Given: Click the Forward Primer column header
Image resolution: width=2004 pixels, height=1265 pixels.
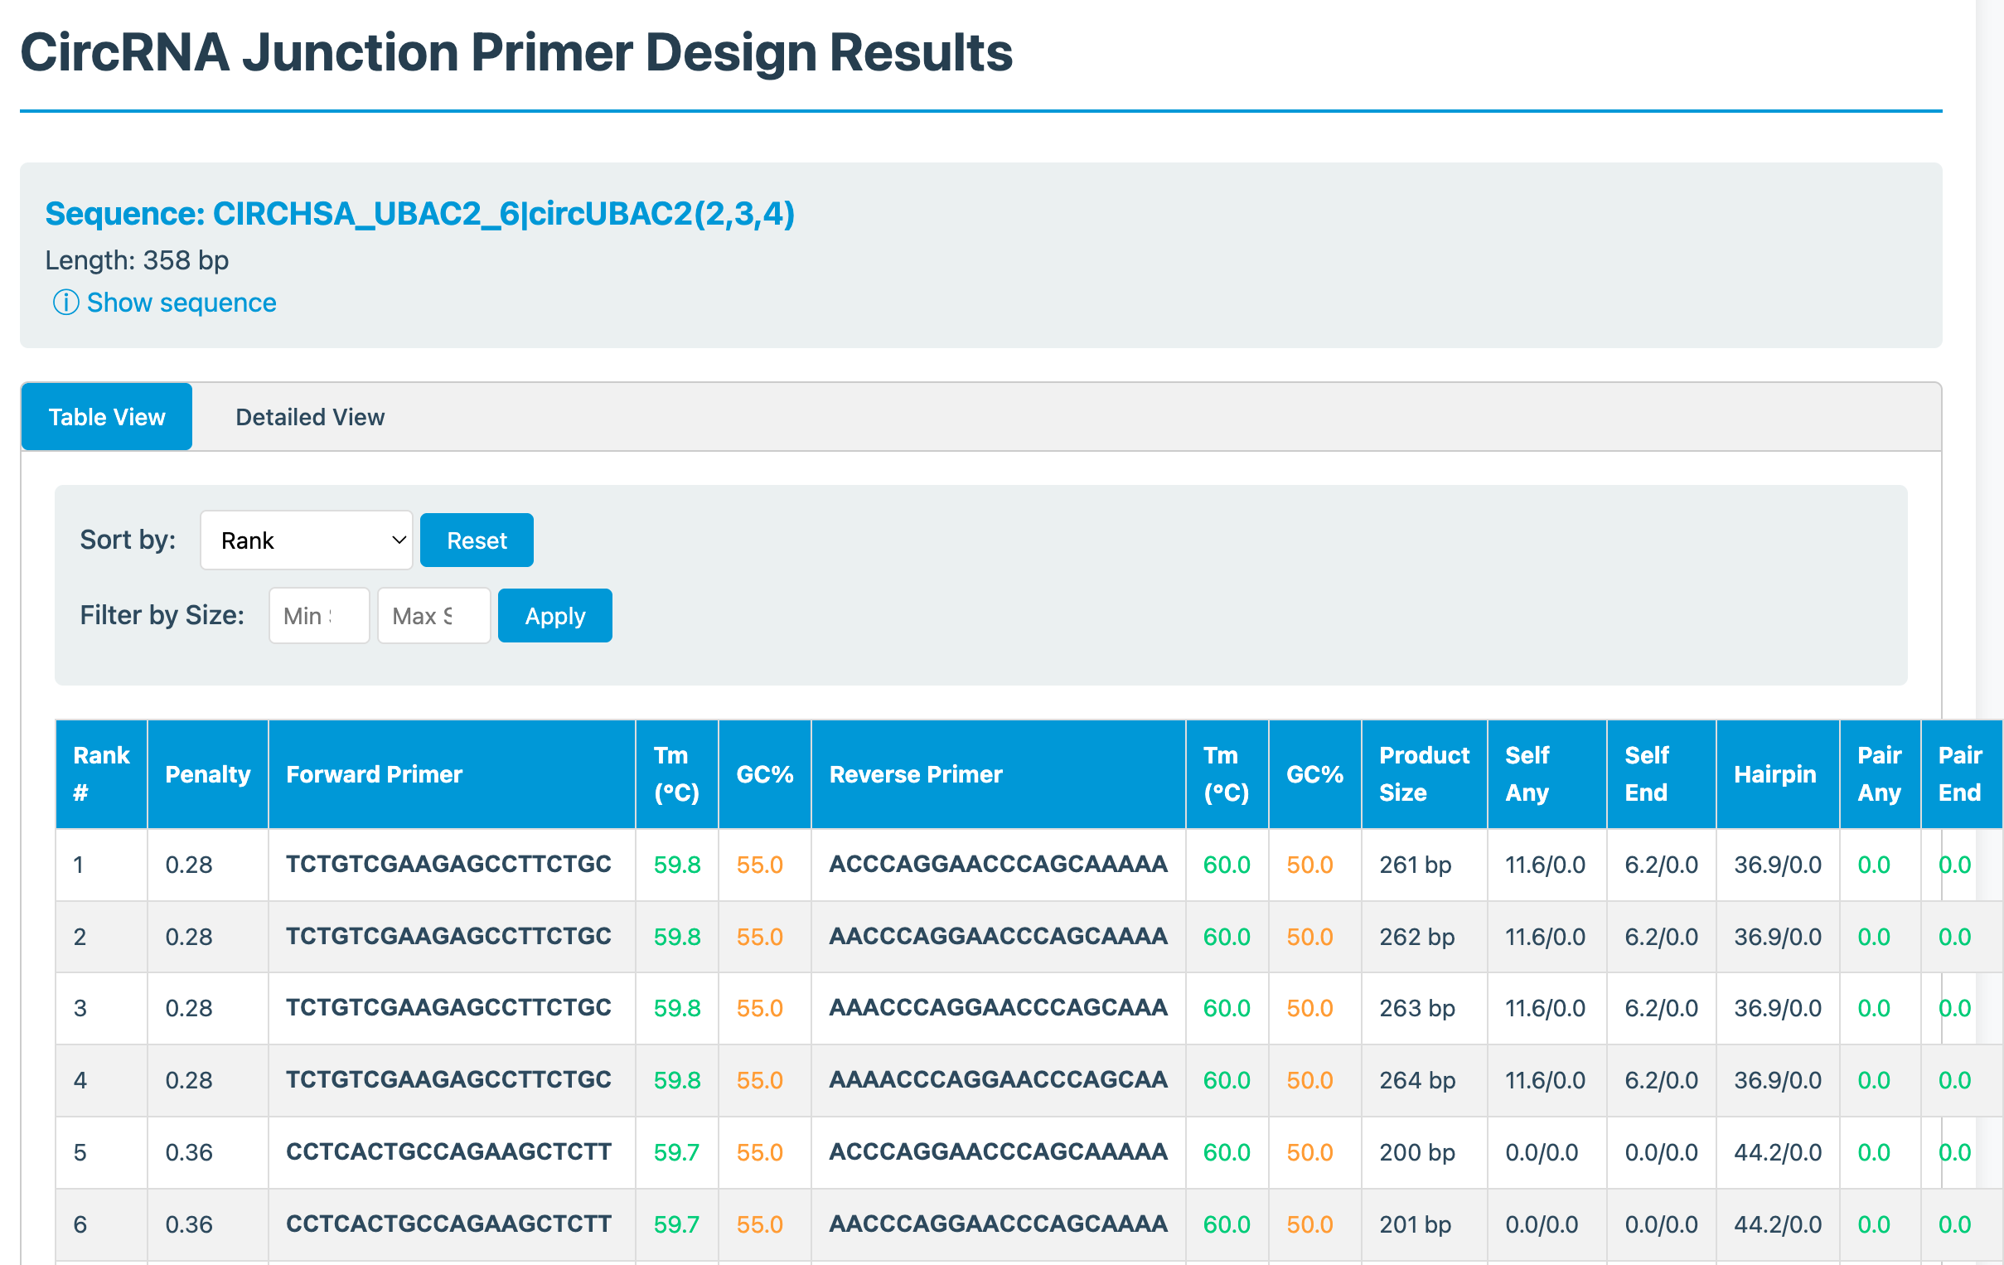Looking at the screenshot, I should point(374,774).
